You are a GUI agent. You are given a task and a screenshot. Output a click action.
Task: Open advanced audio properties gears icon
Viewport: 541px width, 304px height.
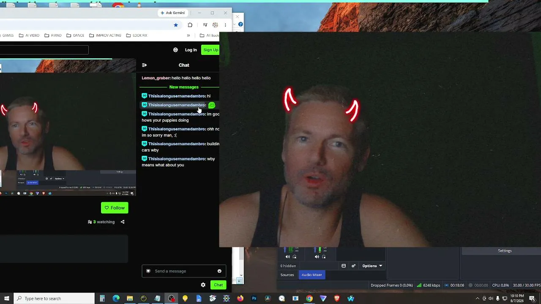pos(353,266)
